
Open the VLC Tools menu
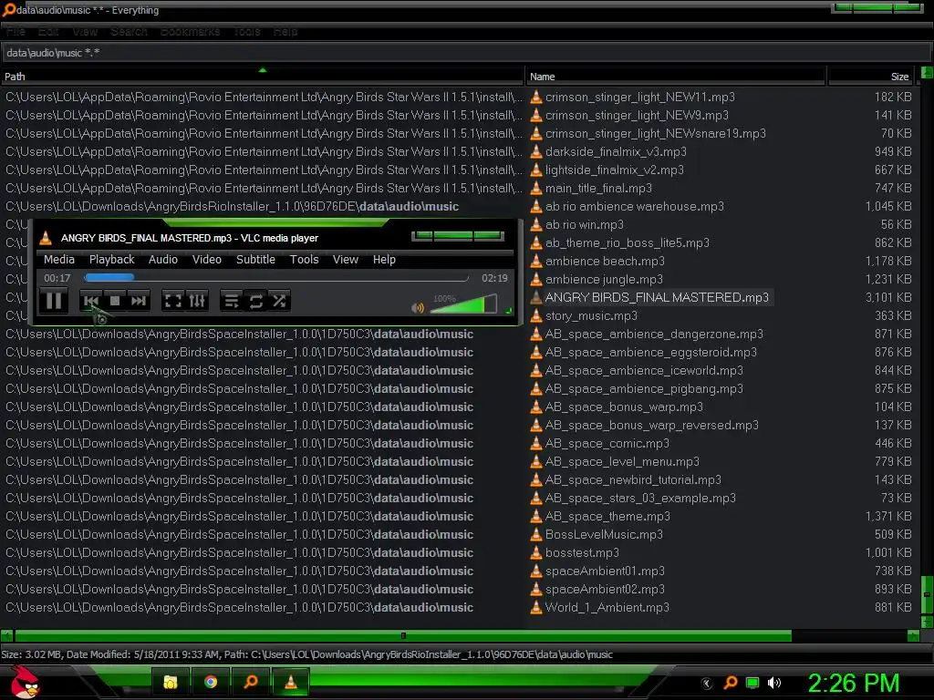click(x=304, y=260)
